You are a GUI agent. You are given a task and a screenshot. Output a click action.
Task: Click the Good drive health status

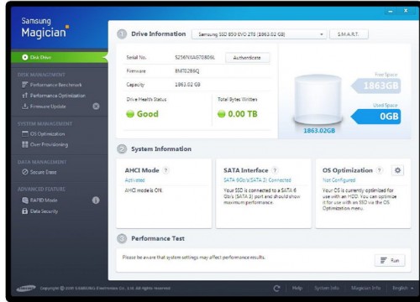(x=143, y=114)
